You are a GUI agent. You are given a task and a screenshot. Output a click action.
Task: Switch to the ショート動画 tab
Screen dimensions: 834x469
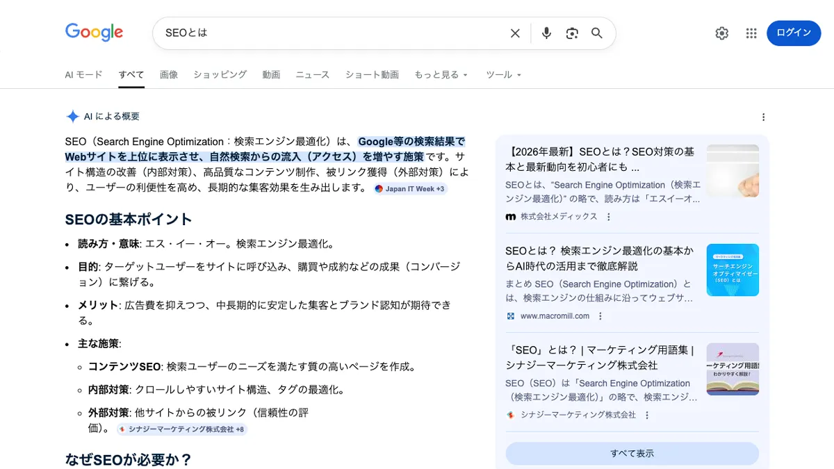[x=372, y=74]
